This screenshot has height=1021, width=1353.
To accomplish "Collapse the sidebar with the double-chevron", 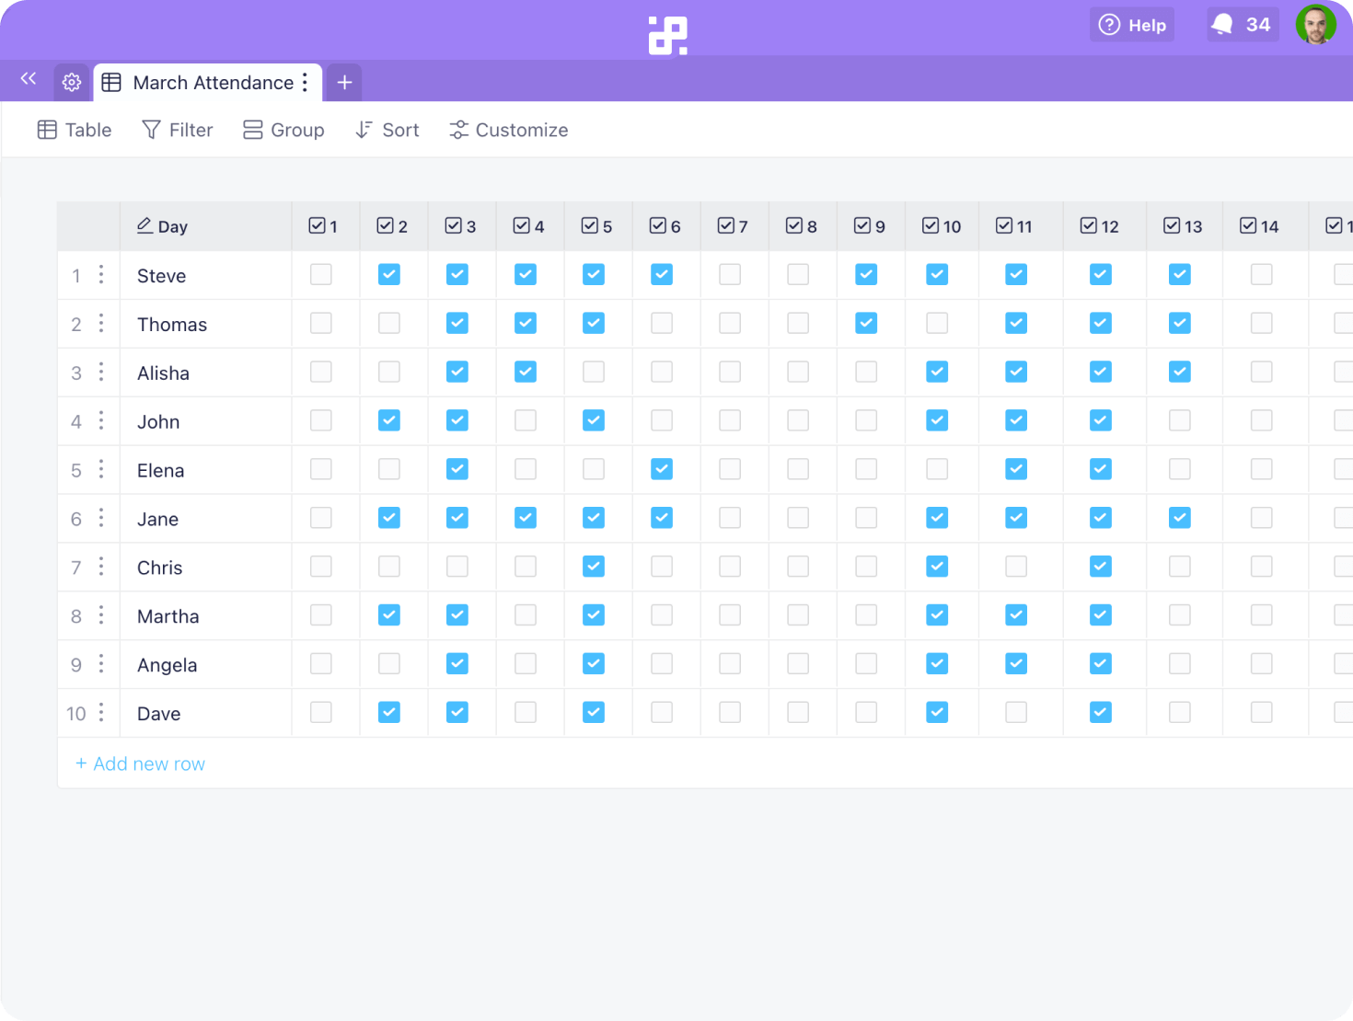I will tap(27, 80).
